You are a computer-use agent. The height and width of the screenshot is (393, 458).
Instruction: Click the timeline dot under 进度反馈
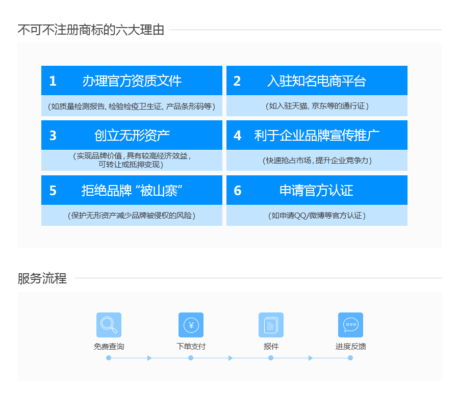[x=350, y=358]
